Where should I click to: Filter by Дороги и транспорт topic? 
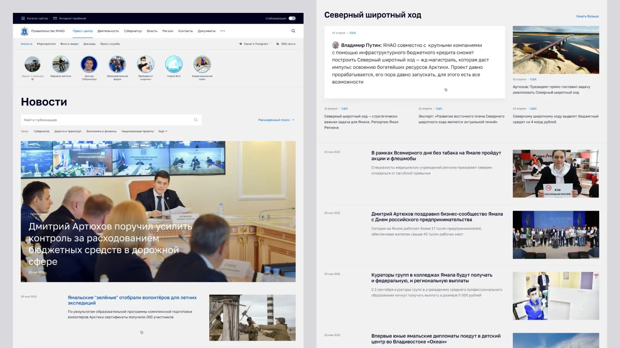coord(68,131)
